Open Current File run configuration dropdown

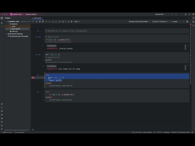click(160, 14)
